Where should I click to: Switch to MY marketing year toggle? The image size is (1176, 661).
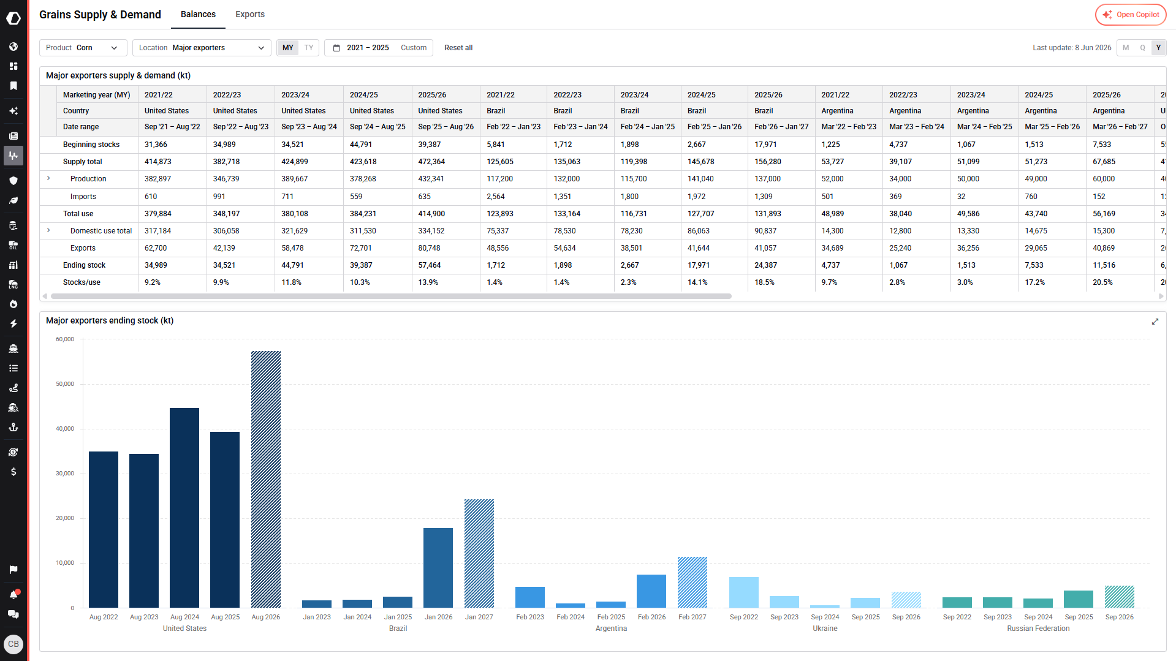click(288, 48)
